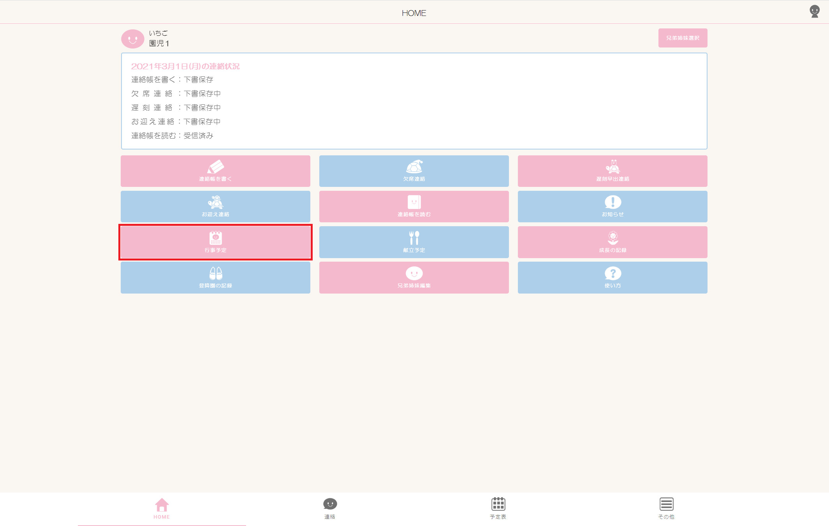Switch to the HOME bottom tab
829x526 pixels.
tap(162, 508)
